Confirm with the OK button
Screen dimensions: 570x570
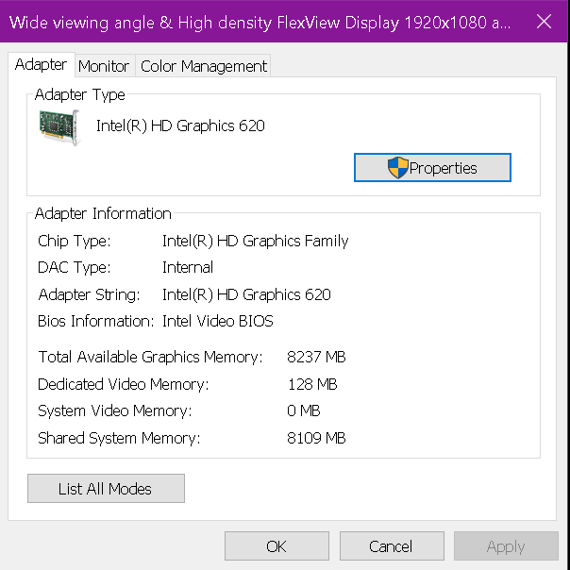click(x=277, y=546)
